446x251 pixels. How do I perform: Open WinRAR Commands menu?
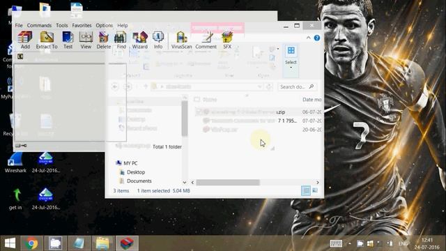click(x=39, y=25)
